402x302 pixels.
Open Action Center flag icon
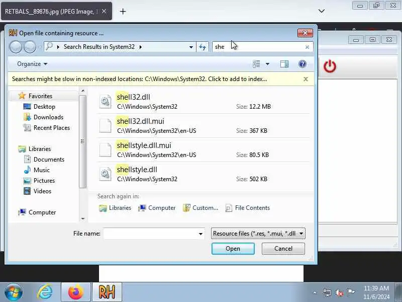pyautogui.click(x=351, y=292)
